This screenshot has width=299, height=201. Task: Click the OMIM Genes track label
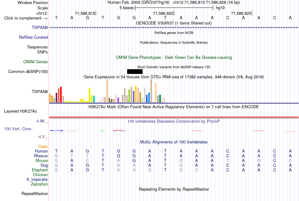click(x=36, y=62)
